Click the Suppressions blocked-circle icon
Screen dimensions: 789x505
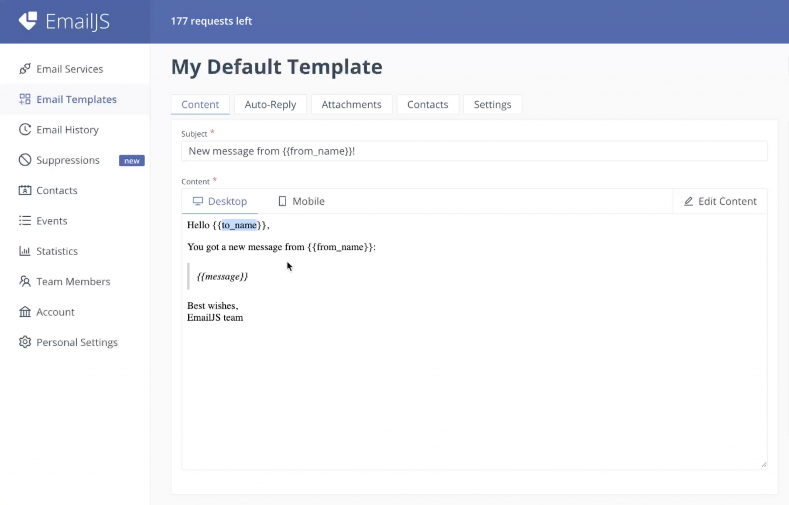pos(25,160)
